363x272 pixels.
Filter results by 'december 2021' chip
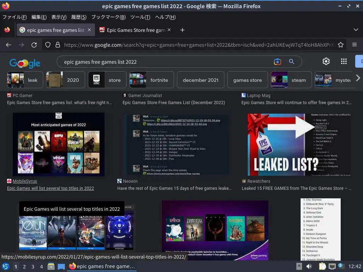pos(201,80)
